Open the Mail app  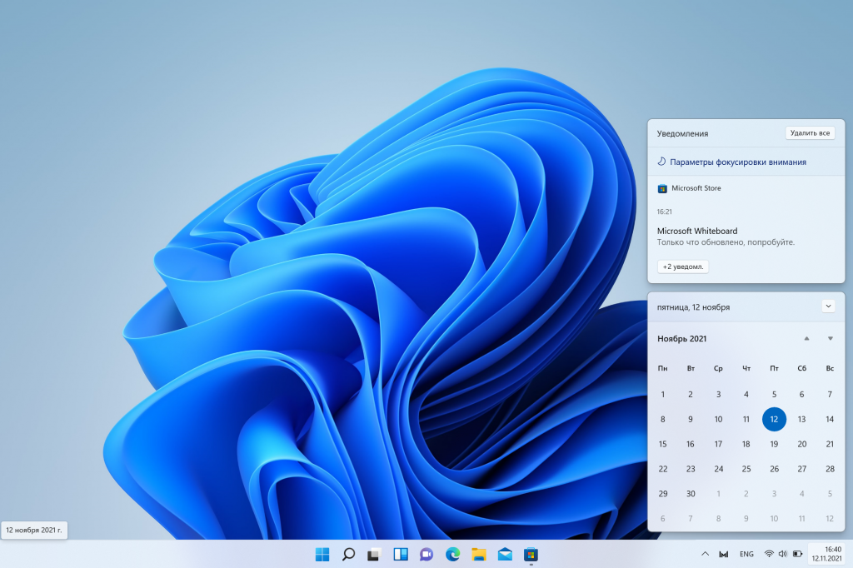click(x=504, y=554)
